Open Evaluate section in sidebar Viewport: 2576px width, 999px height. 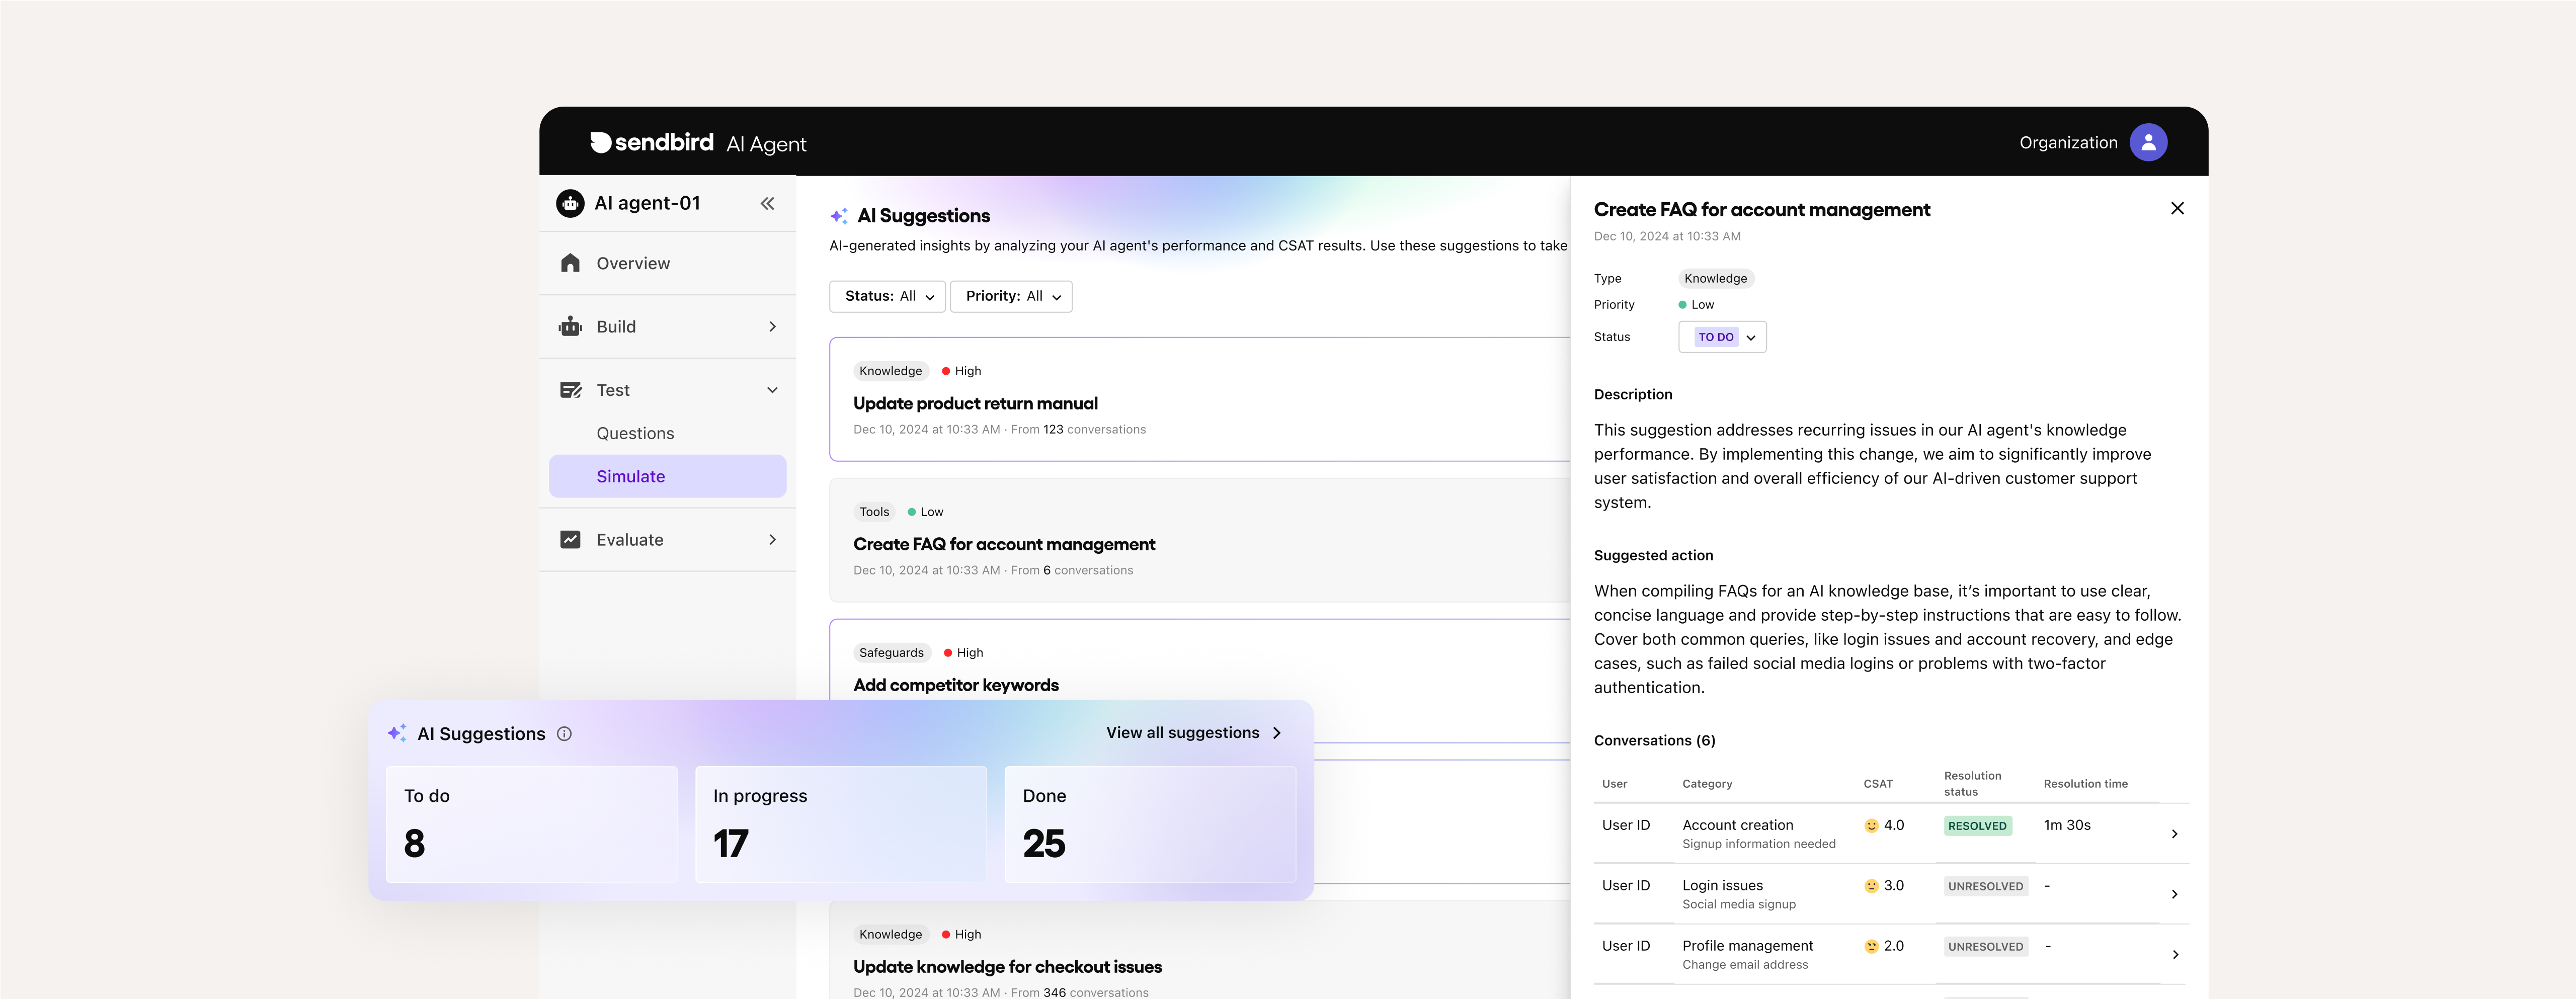click(667, 540)
